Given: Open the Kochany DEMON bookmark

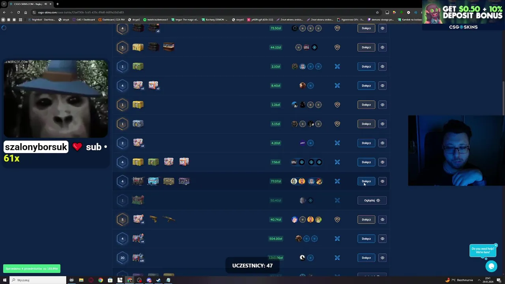Looking at the screenshot, I should pyautogui.click(x=215, y=19).
